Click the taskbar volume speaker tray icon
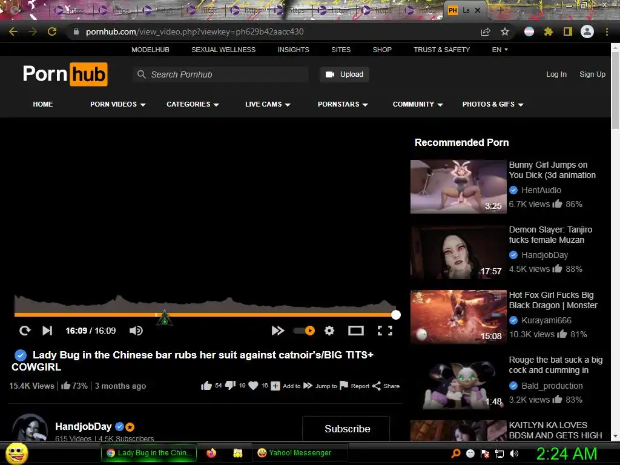620x465 pixels. point(513,453)
